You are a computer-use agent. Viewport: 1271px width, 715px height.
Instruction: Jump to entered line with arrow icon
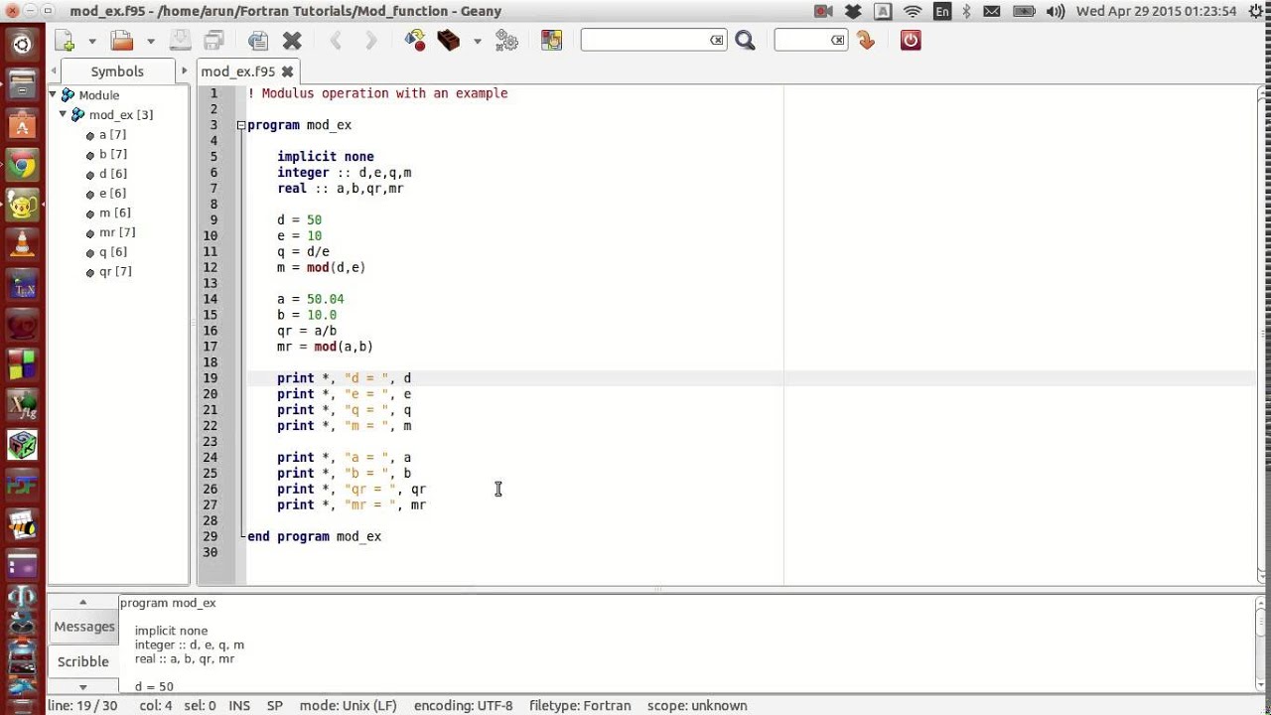click(866, 41)
